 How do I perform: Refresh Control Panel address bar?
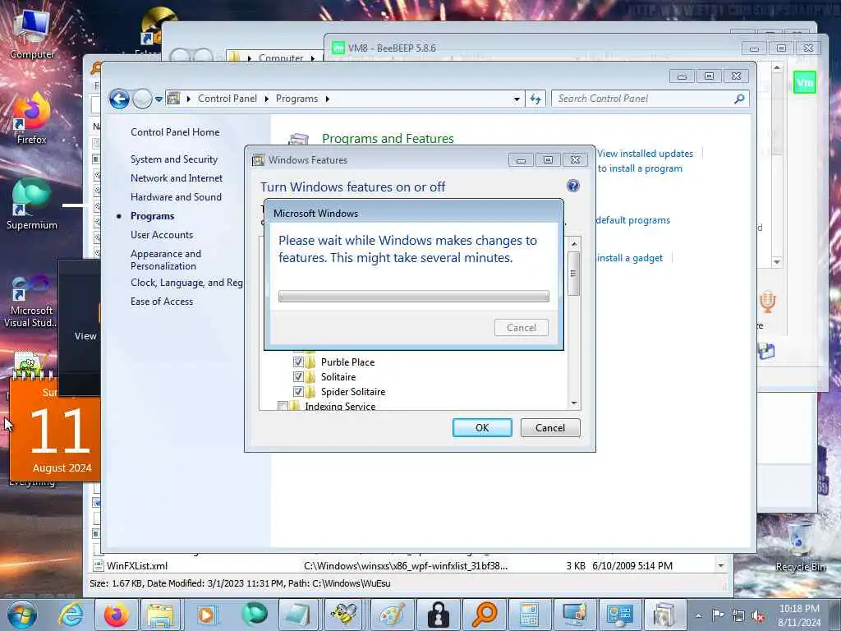535,99
